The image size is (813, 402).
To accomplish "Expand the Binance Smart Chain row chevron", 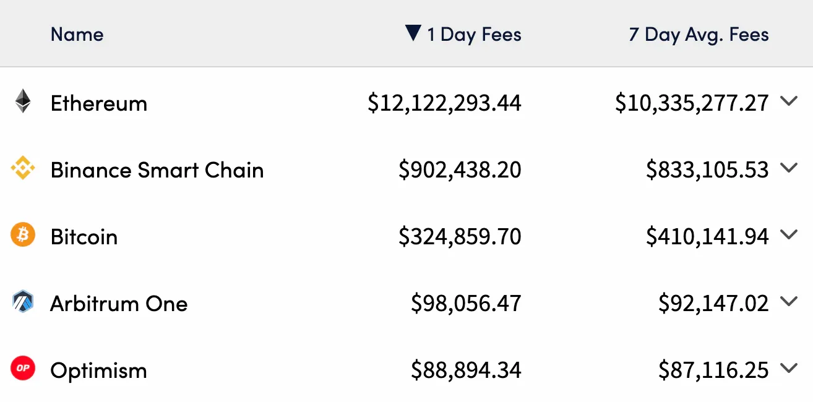I will pyautogui.click(x=789, y=168).
